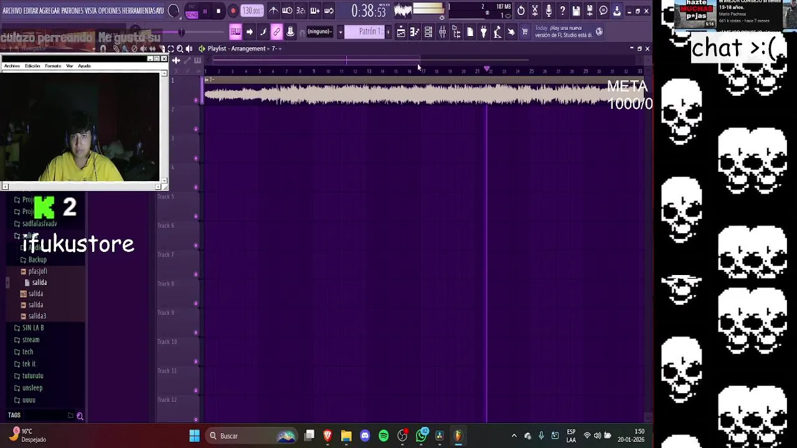Viewport: 797px width, 448px height.
Task: Open the audio editor scissors icon
Action: point(535,11)
